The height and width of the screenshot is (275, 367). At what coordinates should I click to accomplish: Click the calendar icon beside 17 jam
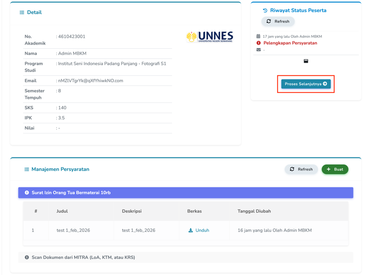click(x=258, y=36)
